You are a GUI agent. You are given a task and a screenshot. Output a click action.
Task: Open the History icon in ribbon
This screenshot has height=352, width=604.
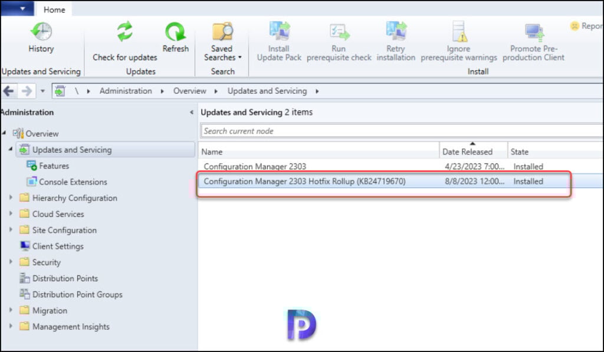[41, 31]
